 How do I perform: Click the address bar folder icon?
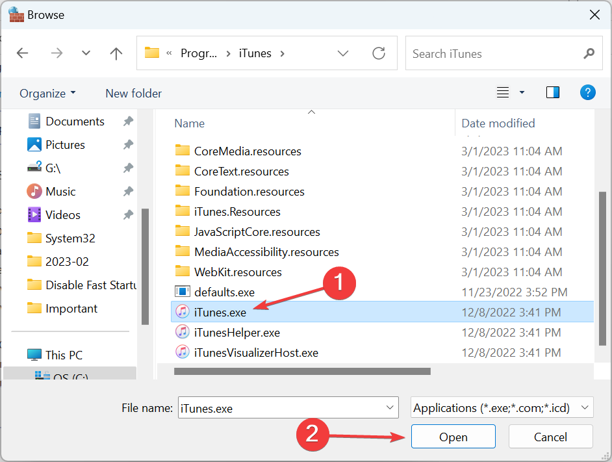coord(152,53)
